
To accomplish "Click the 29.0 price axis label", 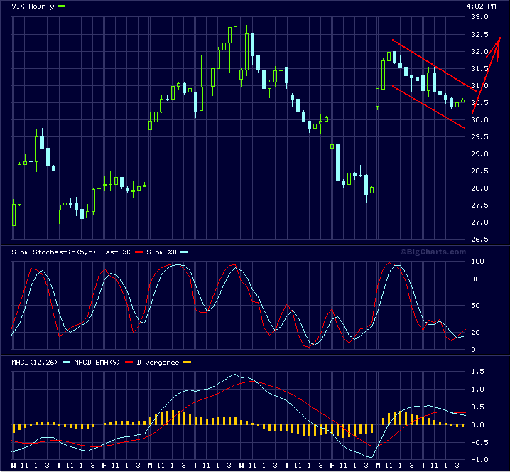I will pos(479,154).
